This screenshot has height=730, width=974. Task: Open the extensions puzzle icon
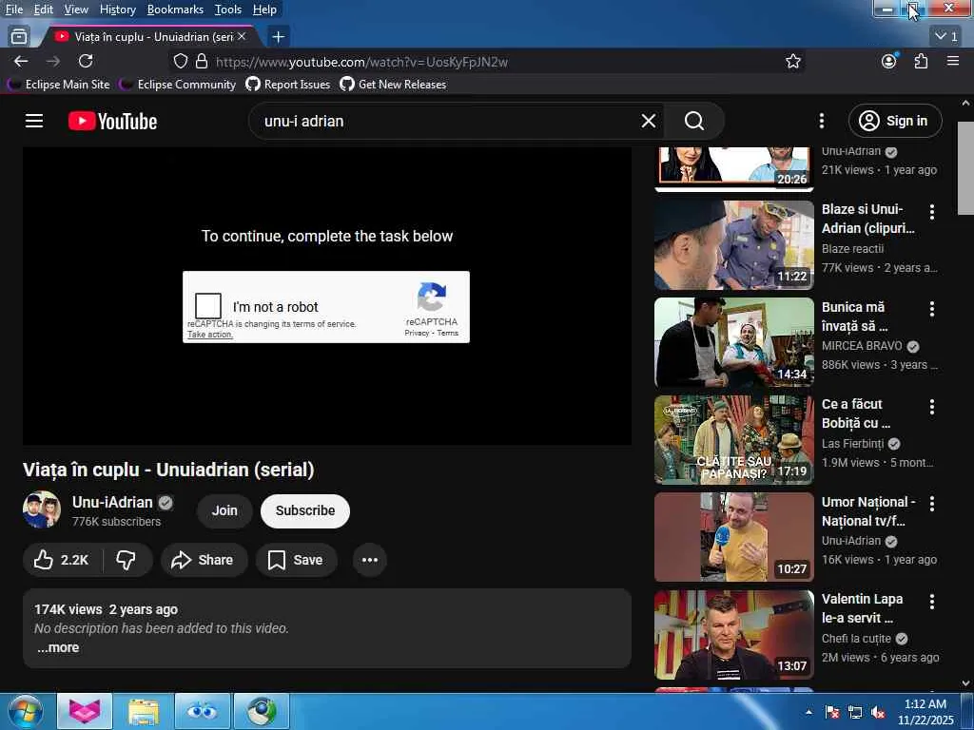[x=921, y=61]
